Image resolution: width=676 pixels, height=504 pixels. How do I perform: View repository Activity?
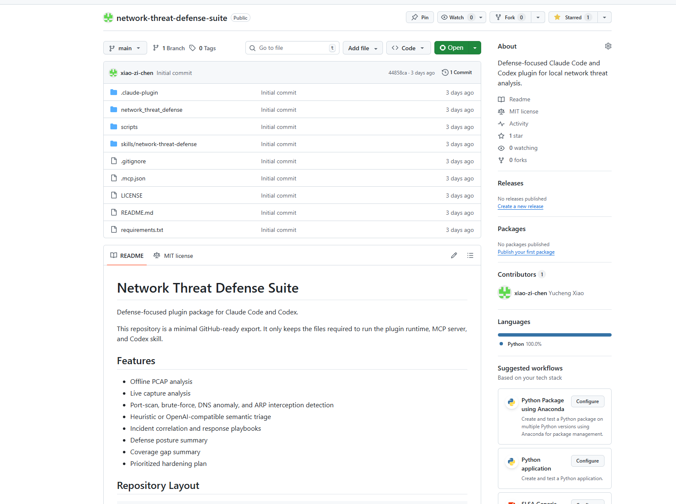(518, 123)
